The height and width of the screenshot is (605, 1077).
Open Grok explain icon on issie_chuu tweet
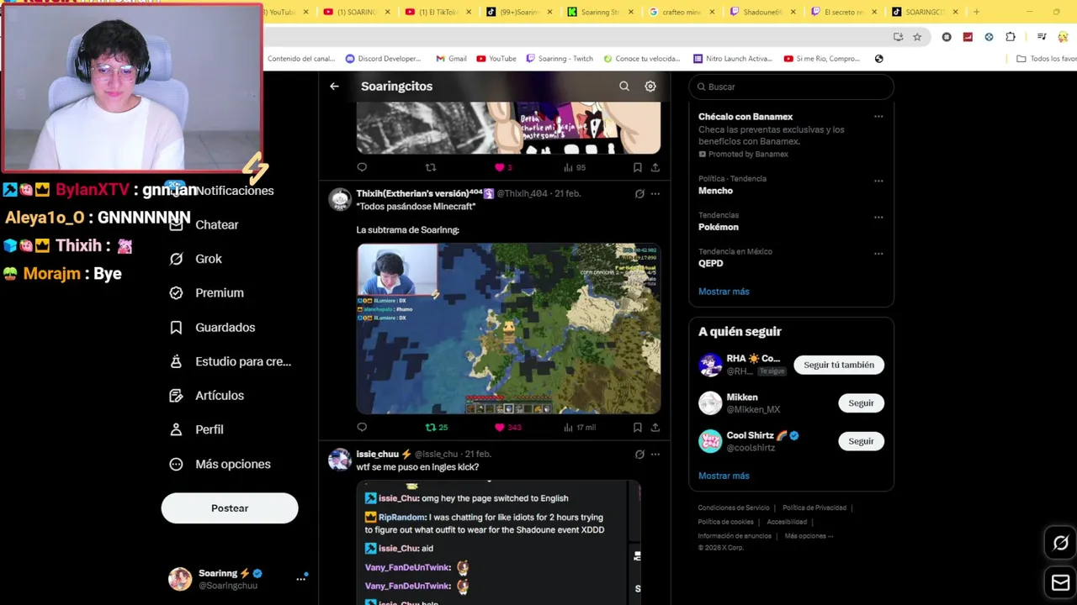639,455
